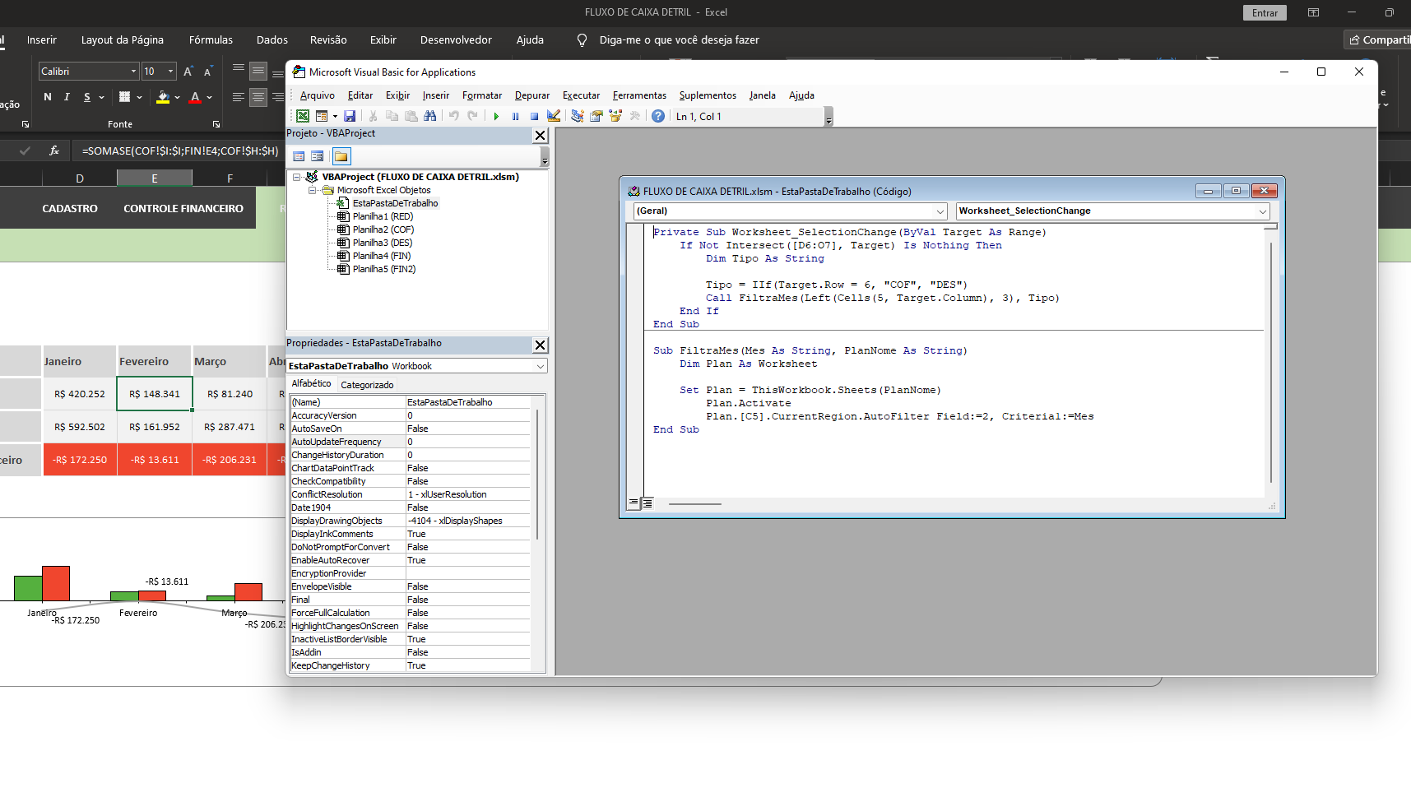
Task: Run the macro with the green play icon
Action: pos(496,116)
